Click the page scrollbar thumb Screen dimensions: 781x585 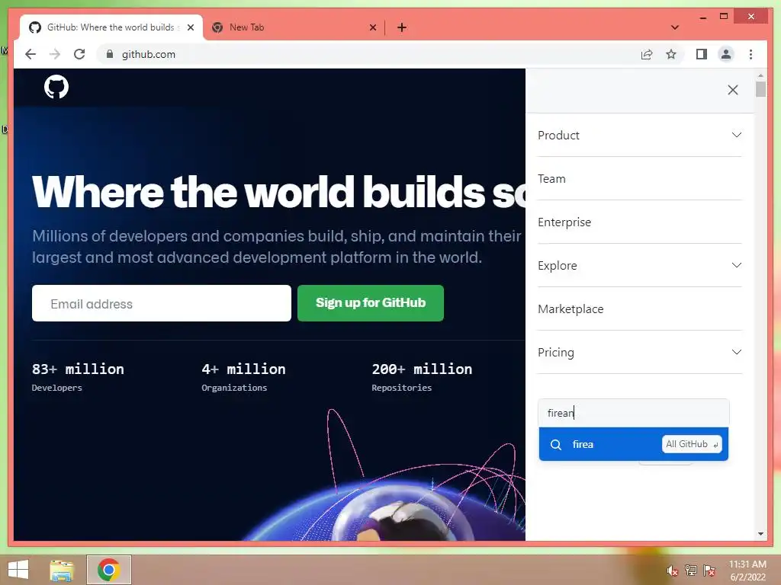760,89
